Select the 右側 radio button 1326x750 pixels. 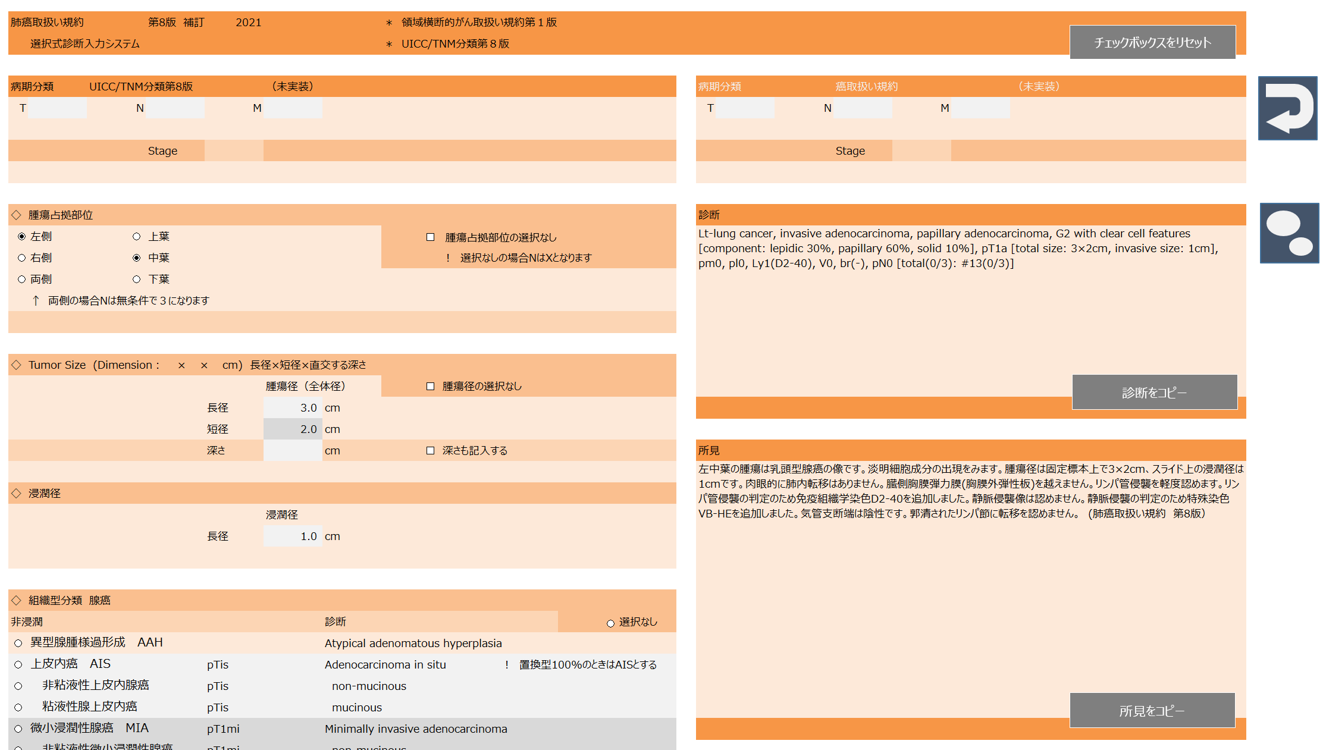(22, 258)
